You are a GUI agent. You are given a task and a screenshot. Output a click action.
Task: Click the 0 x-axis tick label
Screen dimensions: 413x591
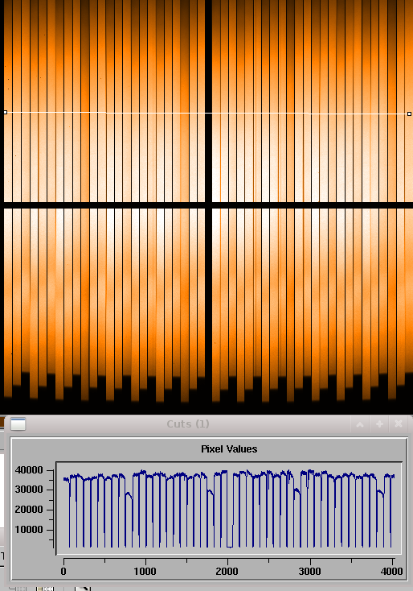(x=63, y=572)
